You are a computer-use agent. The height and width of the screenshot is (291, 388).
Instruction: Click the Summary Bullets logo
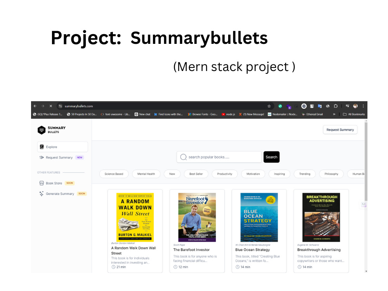[x=52, y=130]
